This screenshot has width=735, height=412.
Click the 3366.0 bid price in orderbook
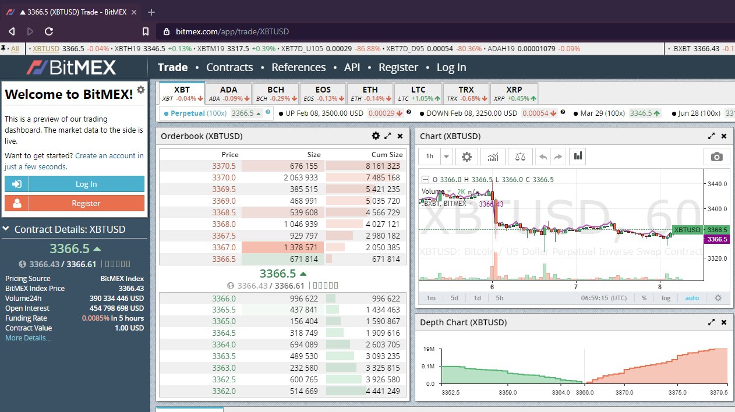click(x=224, y=299)
